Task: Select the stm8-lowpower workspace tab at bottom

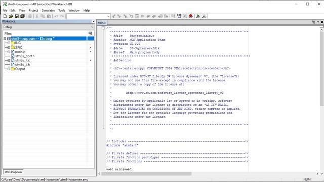Action: click(13, 172)
